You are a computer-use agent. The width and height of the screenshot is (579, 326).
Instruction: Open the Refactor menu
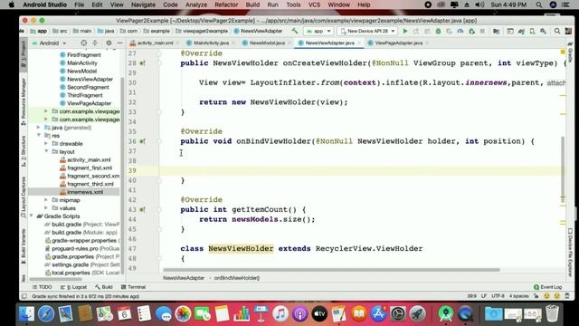pos(226,5)
